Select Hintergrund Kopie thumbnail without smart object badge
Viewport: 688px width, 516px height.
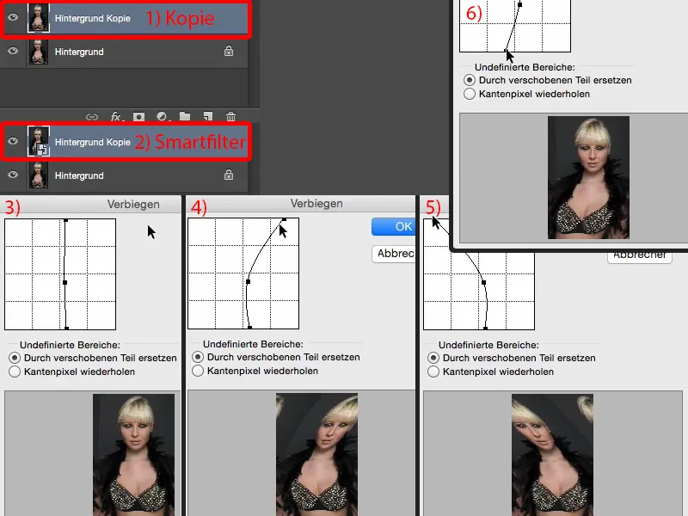[x=39, y=18]
